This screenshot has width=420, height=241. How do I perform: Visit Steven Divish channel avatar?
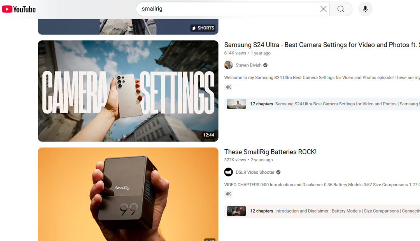(229, 65)
